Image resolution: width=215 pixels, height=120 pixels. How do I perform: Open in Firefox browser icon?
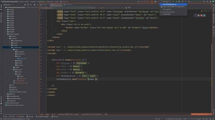pyautogui.click(x=201, y=15)
